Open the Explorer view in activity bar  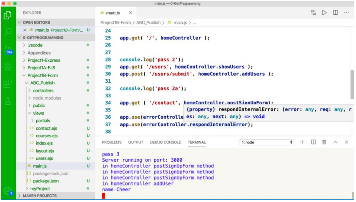tap(7, 15)
